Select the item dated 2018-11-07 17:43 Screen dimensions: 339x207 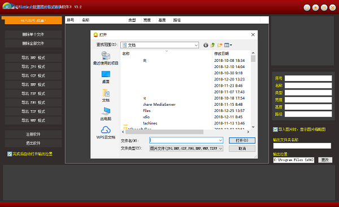185,92
